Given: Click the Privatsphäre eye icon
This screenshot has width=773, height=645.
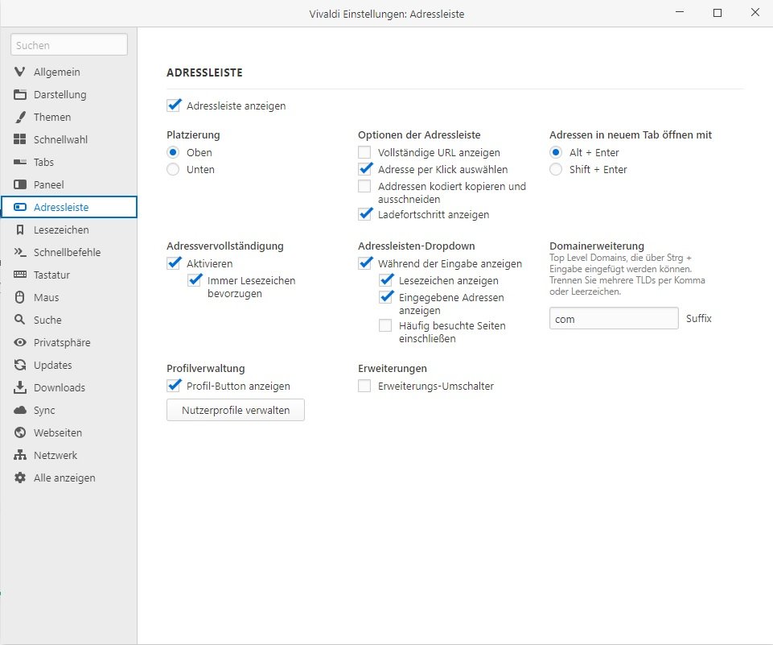Looking at the screenshot, I should tap(20, 342).
